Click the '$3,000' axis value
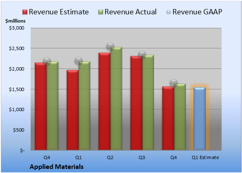The height and width of the screenshot is (173, 242). click(x=16, y=28)
